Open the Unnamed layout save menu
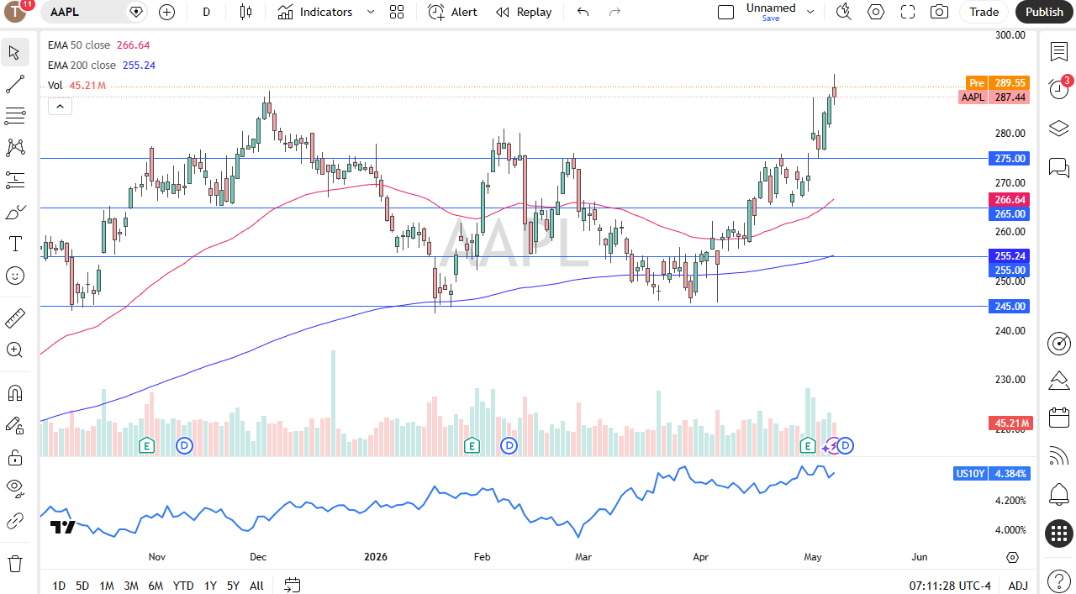 [x=810, y=12]
